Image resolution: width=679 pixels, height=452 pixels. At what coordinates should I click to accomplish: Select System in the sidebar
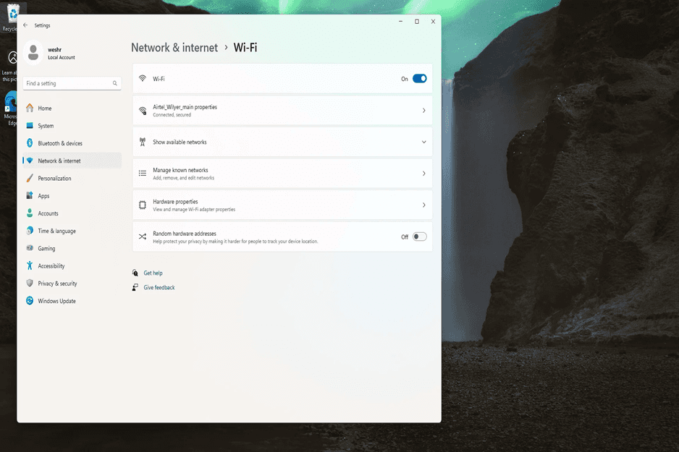pos(72,126)
